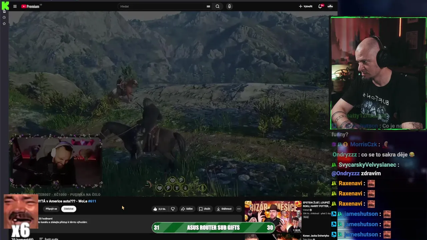Start voice search with the microphone
The width and height of the screenshot is (427, 240).
click(x=229, y=6)
